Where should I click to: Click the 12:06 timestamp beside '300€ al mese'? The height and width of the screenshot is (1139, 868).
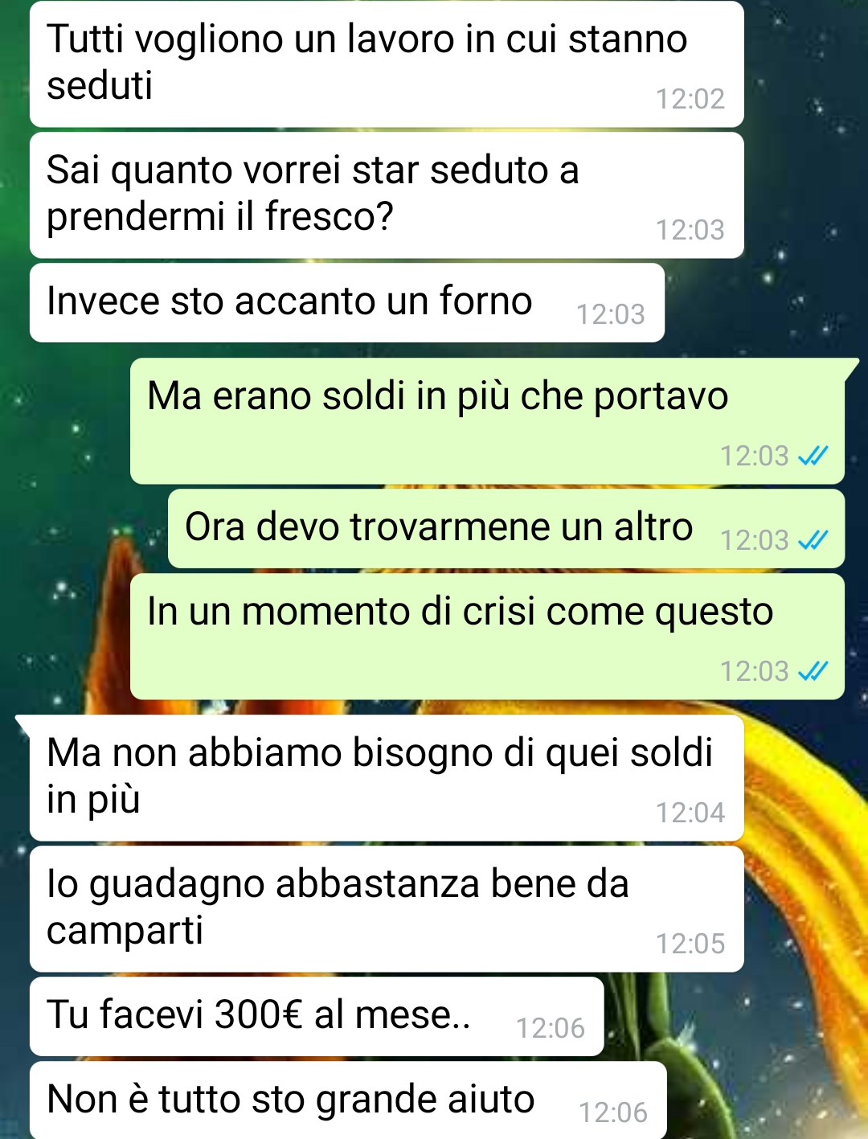551,1028
